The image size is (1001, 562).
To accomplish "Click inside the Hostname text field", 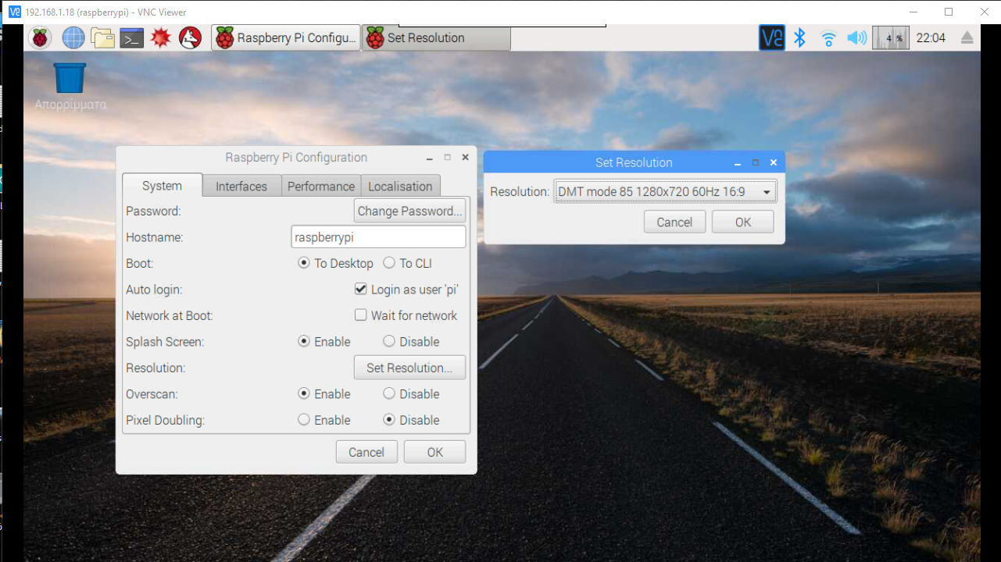I will (x=378, y=237).
